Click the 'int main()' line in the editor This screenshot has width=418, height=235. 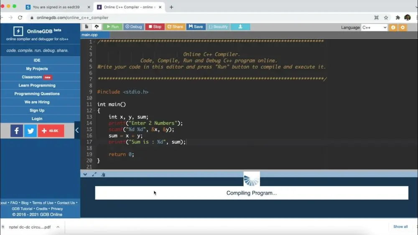(x=112, y=104)
